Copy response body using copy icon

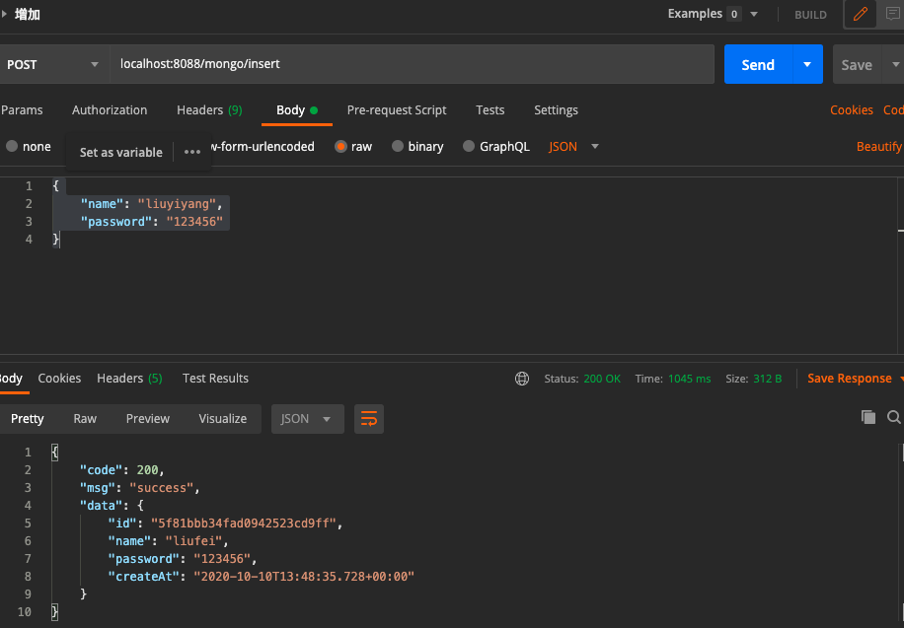pos(868,417)
